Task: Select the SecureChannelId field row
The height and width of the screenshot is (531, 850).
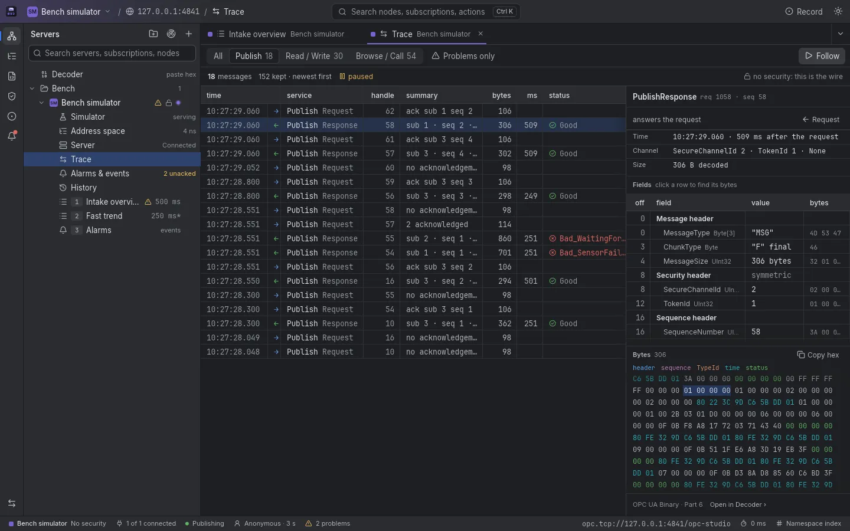Action: 738,289
